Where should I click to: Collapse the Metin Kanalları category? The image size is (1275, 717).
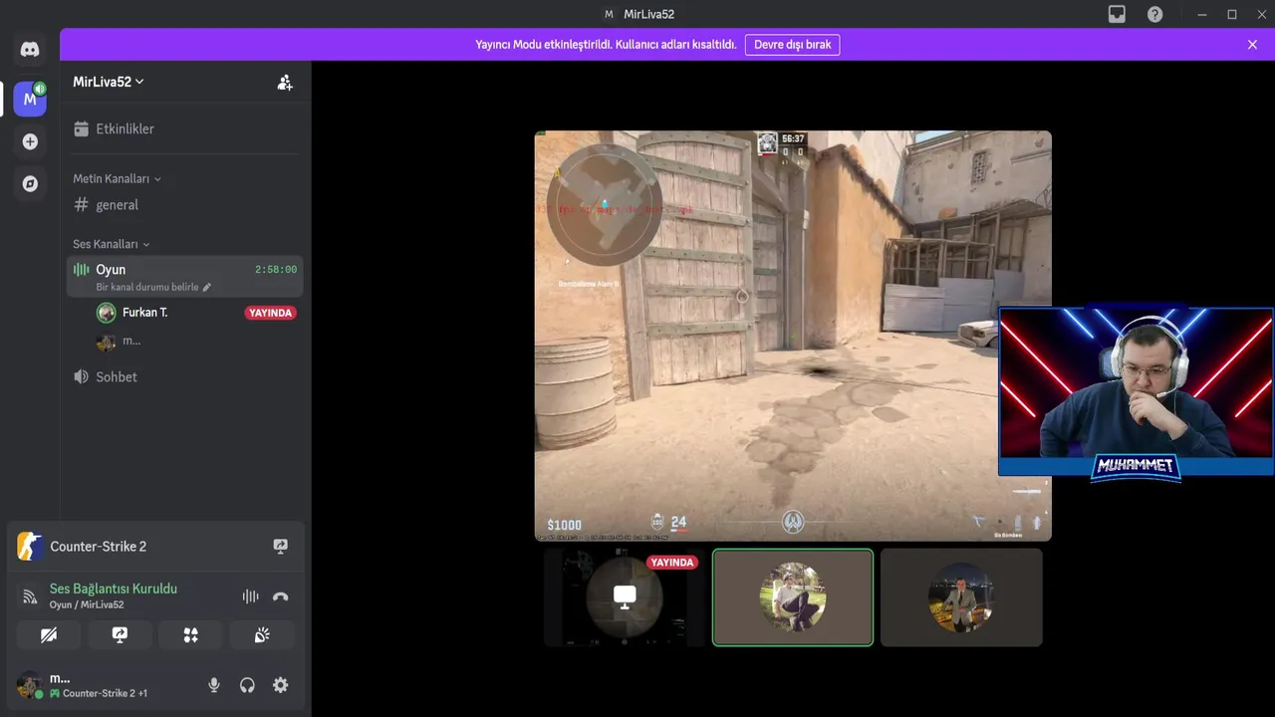click(117, 178)
